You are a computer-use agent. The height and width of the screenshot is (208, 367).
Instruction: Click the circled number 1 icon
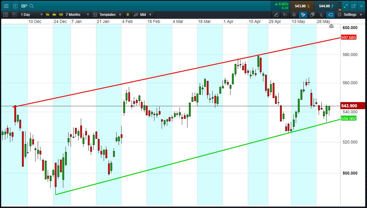point(15,6)
